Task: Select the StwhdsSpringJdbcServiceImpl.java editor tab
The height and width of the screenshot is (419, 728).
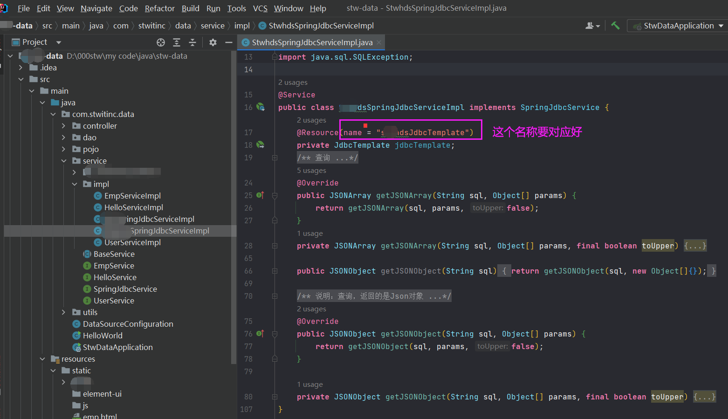Action: (311, 42)
